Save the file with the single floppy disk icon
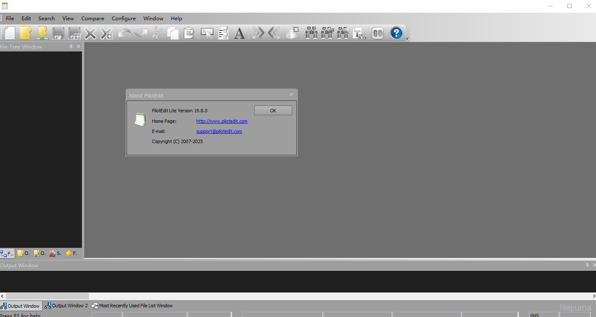596x317 pixels. [x=58, y=33]
